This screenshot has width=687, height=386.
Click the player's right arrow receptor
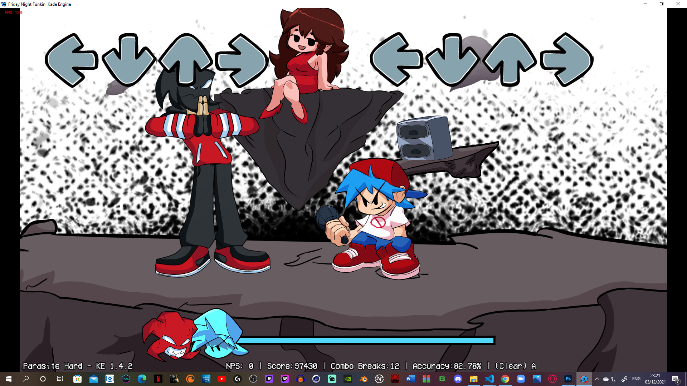(567, 59)
